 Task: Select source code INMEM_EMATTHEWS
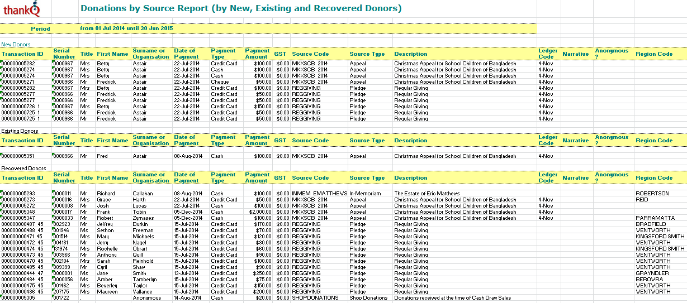click(x=320, y=194)
